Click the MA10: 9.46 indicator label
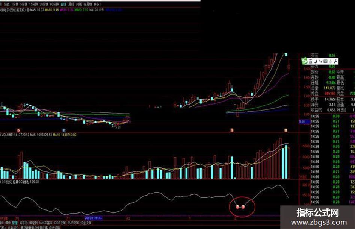The image size is (355, 229). pyautogui.click(x=52, y=10)
